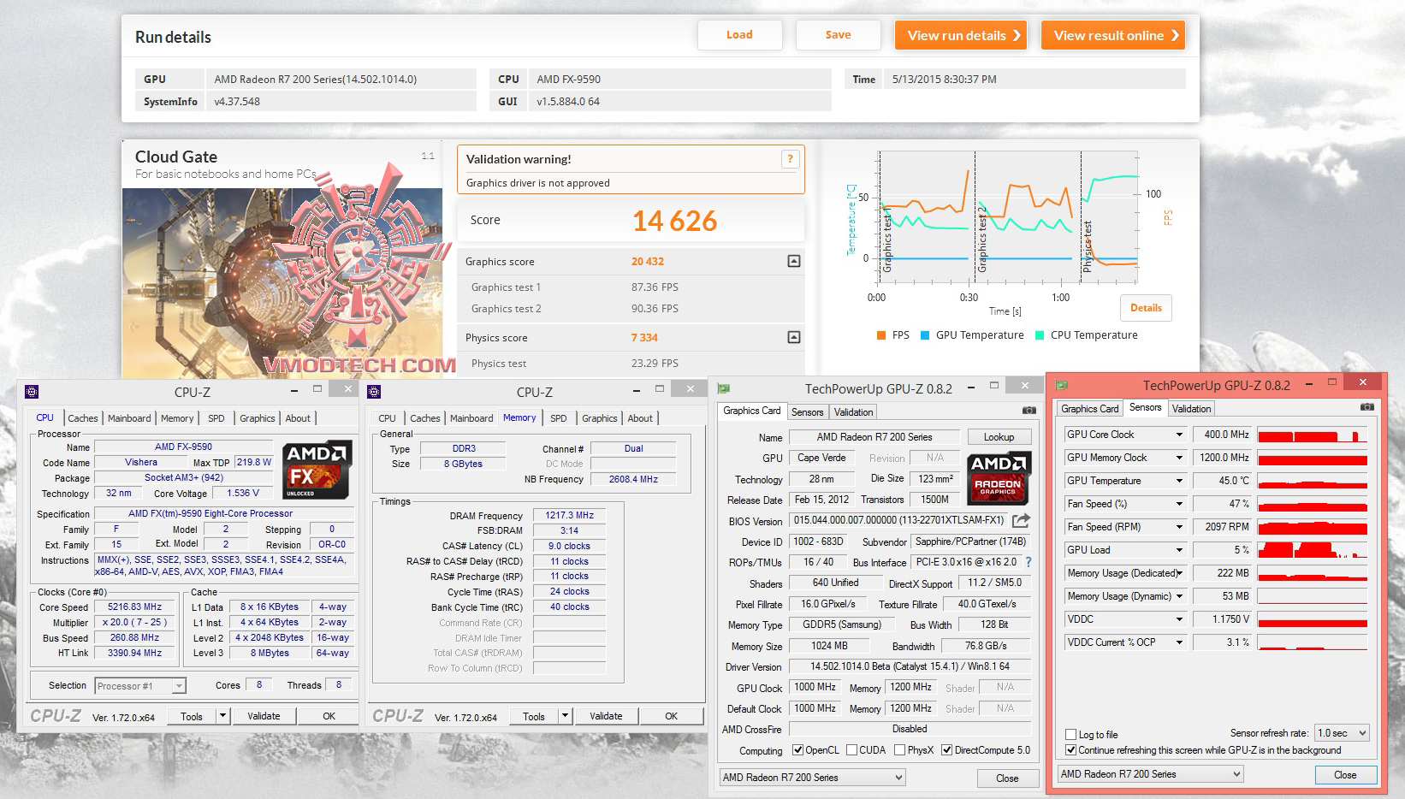The image size is (1405, 799).
Task: Click the 14 626 Cloud Gate score
Action: [x=675, y=221]
